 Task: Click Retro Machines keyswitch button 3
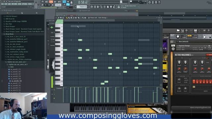200,82
